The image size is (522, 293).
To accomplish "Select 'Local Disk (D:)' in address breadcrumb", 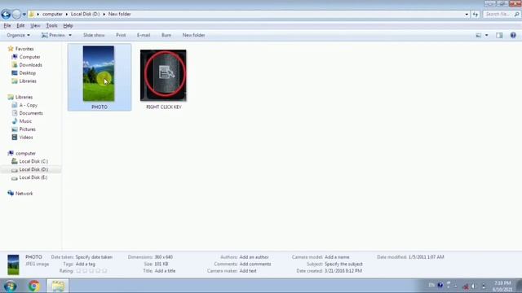I will click(x=85, y=15).
